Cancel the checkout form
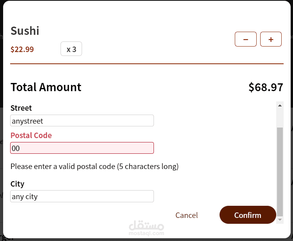The height and width of the screenshot is (241, 293). pos(186,215)
